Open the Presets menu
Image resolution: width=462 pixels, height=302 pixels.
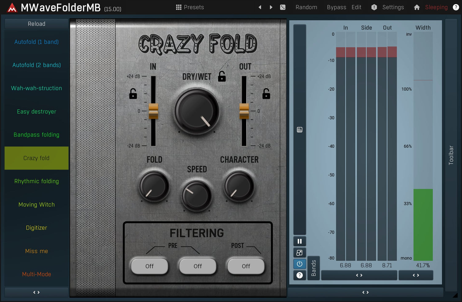[190, 7]
